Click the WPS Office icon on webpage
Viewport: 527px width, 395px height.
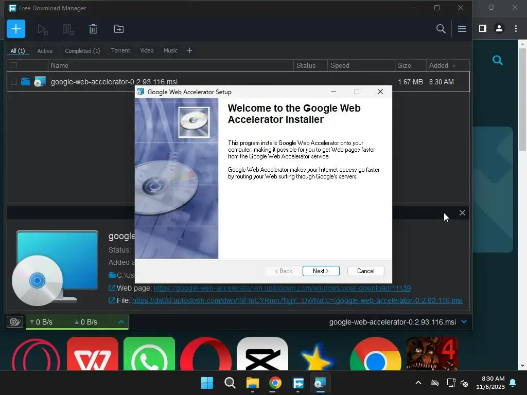tap(93, 354)
